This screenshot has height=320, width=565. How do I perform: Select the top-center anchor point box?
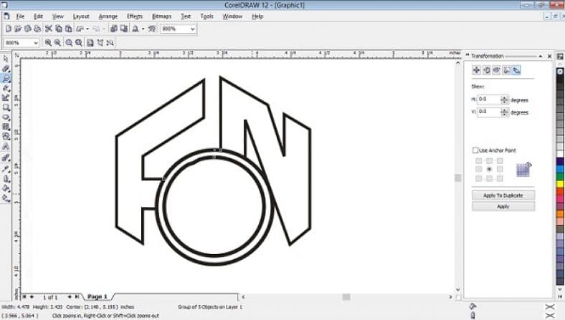pos(489,160)
